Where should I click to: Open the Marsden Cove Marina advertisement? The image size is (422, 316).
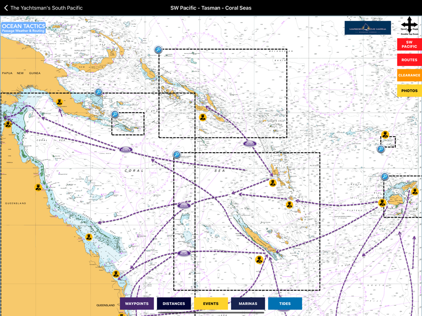tap(368, 28)
